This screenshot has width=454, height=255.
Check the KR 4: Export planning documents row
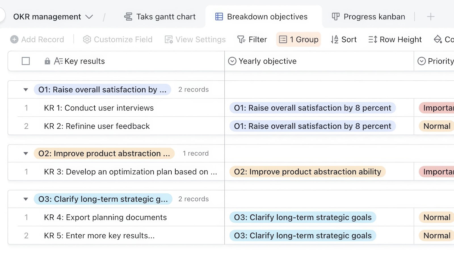click(x=26, y=217)
